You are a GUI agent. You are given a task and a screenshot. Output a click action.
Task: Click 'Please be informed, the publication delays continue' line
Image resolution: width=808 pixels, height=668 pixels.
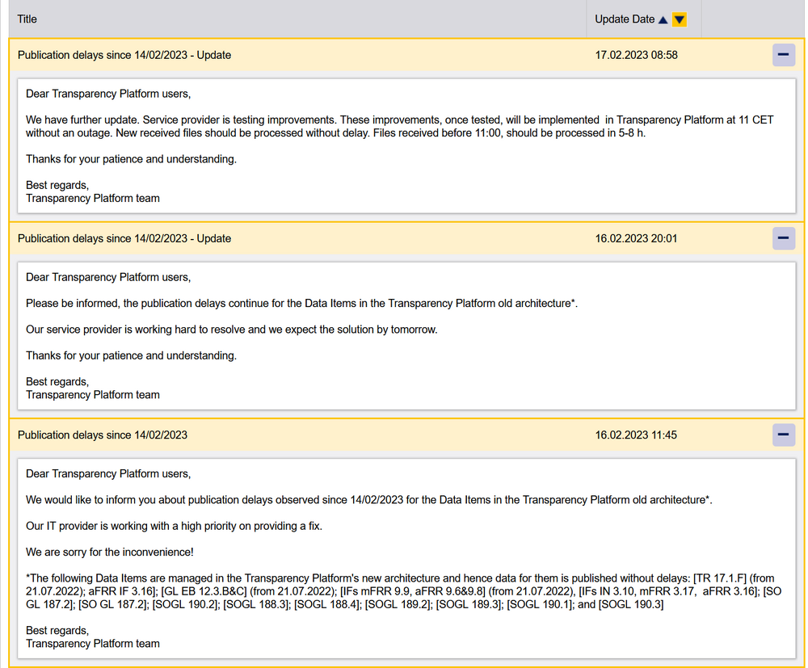[x=301, y=303]
